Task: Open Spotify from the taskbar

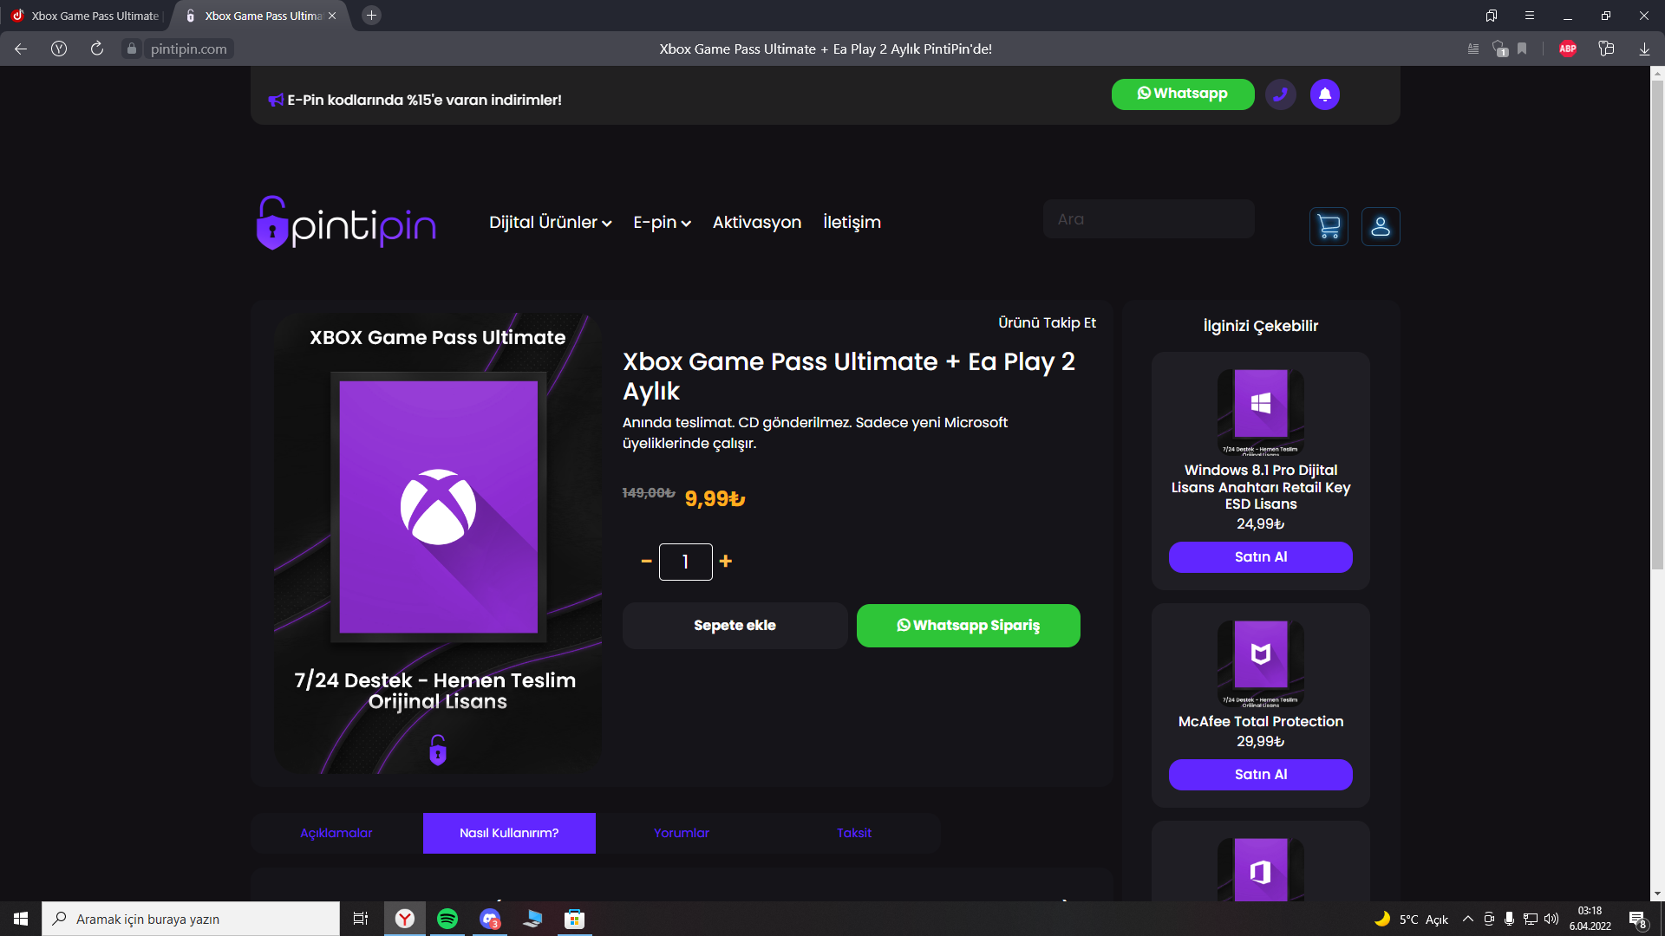Action: [x=447, y=919]
